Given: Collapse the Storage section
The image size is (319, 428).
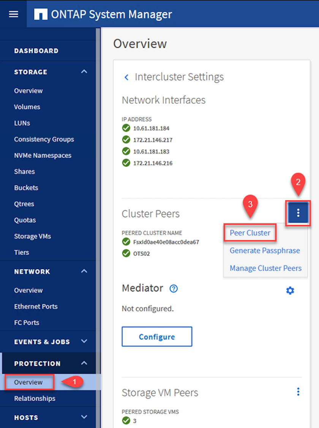Looking at the screenshot, I should pos(84,72).
